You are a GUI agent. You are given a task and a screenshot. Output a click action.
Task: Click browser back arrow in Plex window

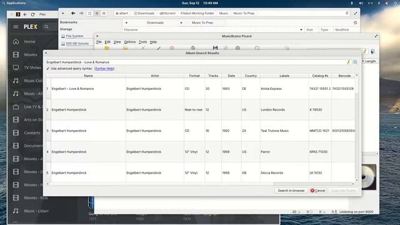25,14
